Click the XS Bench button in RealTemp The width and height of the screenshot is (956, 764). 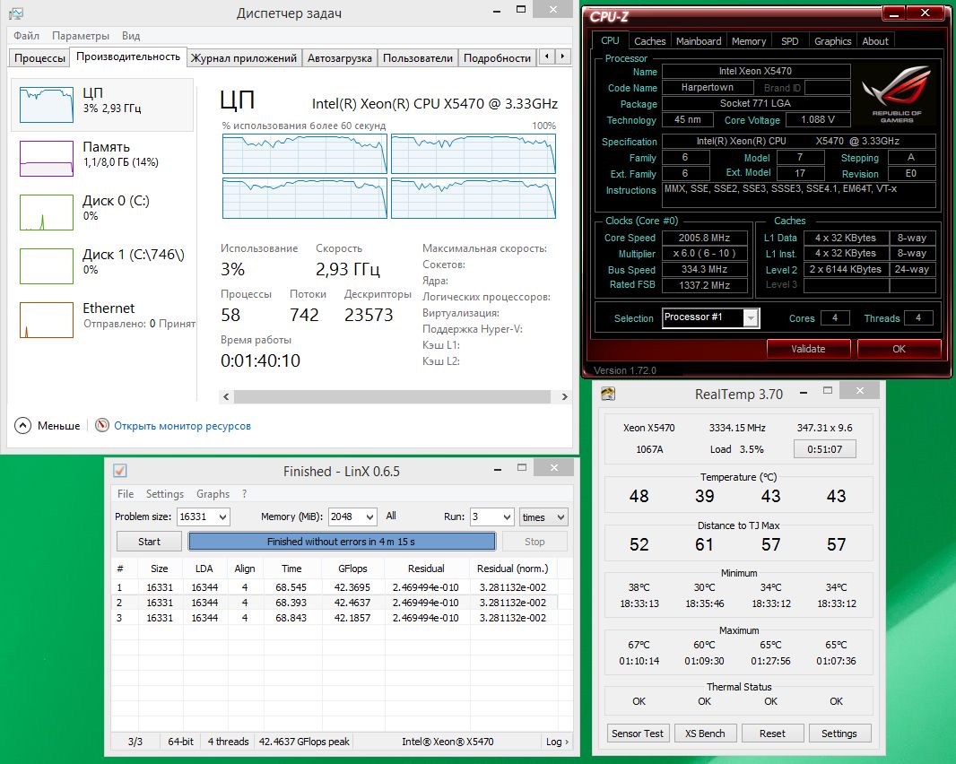tap(705, 734)
